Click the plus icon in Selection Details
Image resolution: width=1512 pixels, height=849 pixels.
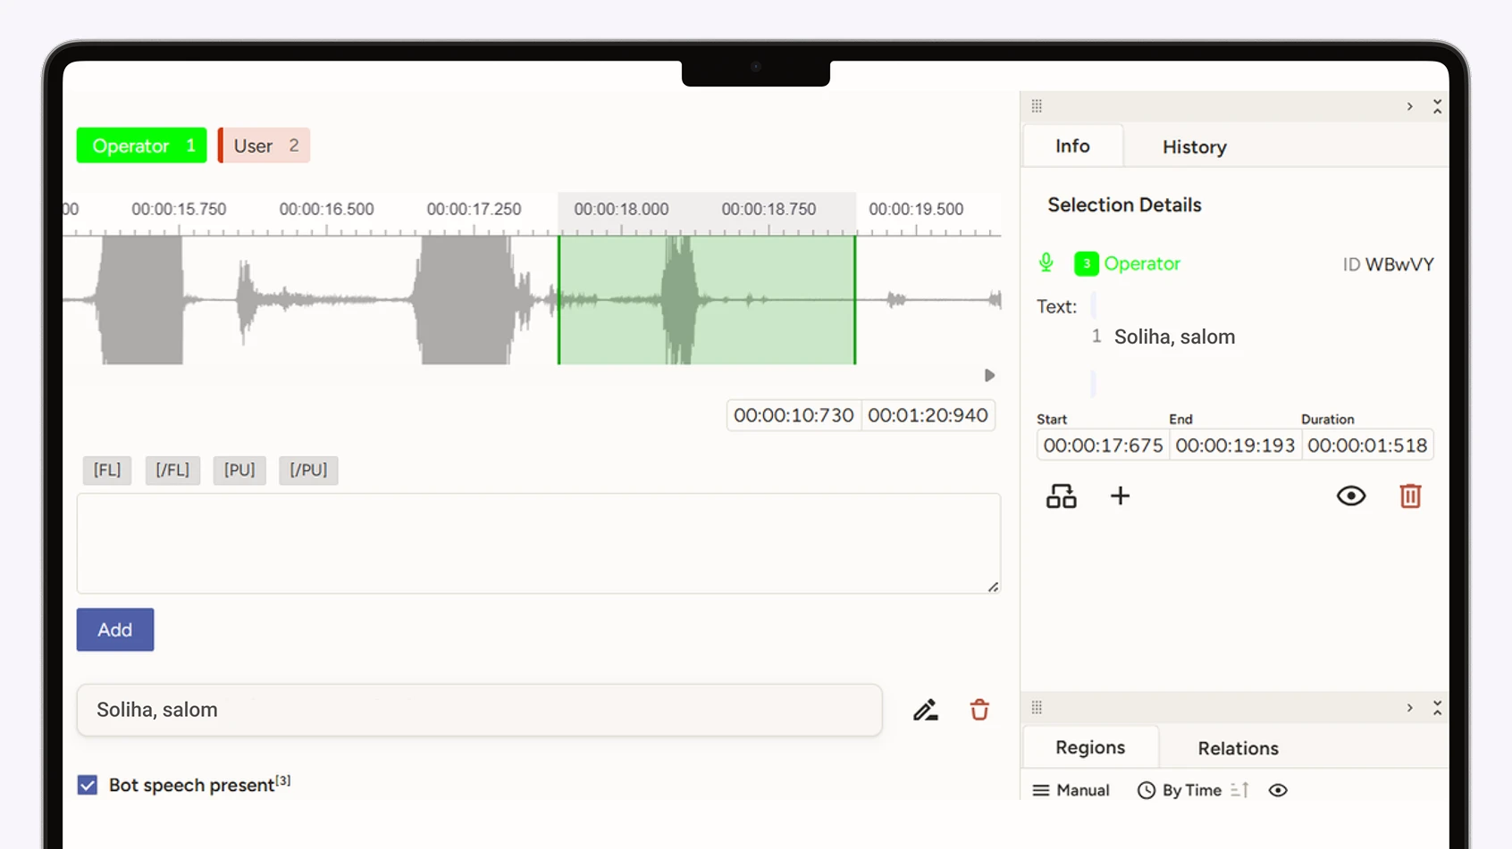click(1120, 496)
